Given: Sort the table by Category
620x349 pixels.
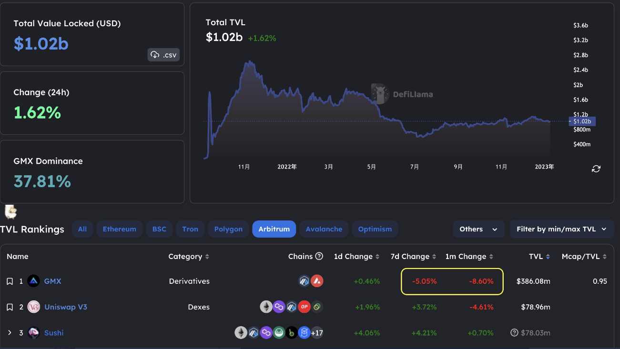Looking at the screenshot, I should point(189,257).
